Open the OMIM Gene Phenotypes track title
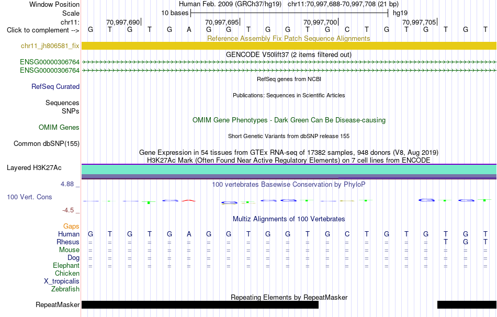This screenshot has height=317, width=497. [289, 120]
